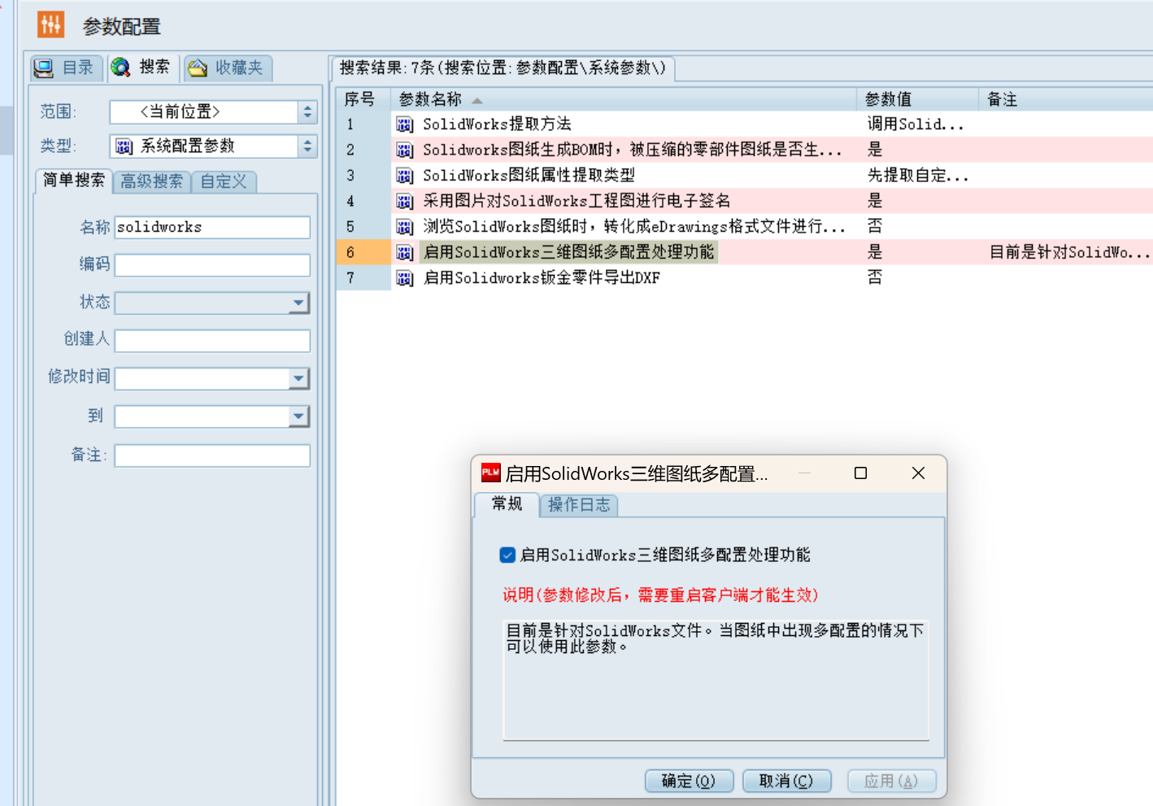Maximize the parameter dialog window
The image size is (1153, 806).
coord(860,473)
